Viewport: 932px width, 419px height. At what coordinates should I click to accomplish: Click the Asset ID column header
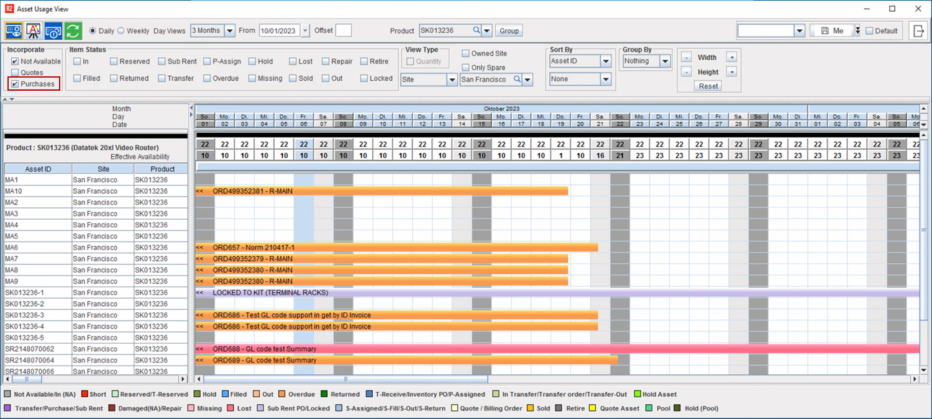[38, 169]
